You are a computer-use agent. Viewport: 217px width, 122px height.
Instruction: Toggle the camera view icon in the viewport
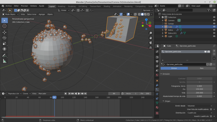(151, 43)
